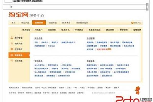Click 网站地图 in the footer
Image resolution: width=153 pixels, height=102 pixels.
pos(72,93)
